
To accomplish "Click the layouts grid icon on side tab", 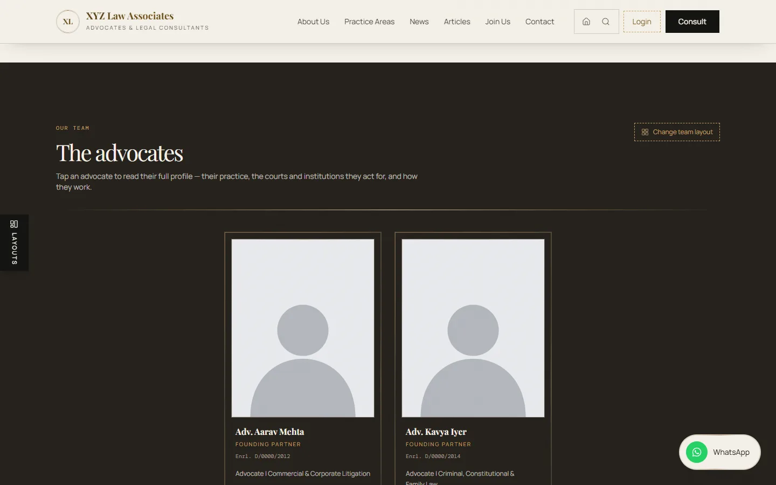I will (x=14, y=224).
